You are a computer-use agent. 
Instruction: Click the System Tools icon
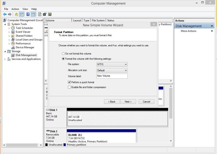pos(9,24)
